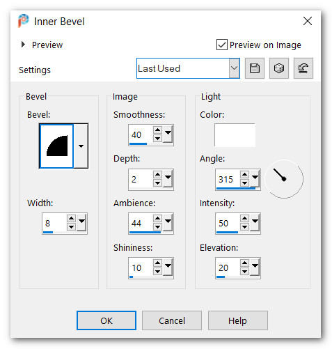This screenshot has width=332, height=349.
Task: Confirm the bevel with OK button
Action: [106, 320]
